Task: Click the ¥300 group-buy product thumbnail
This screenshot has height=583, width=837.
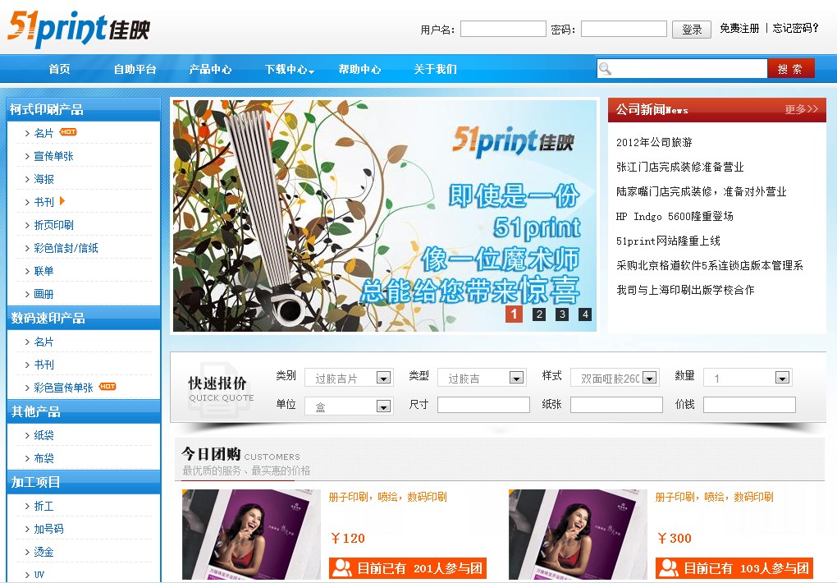Action: 578,535
